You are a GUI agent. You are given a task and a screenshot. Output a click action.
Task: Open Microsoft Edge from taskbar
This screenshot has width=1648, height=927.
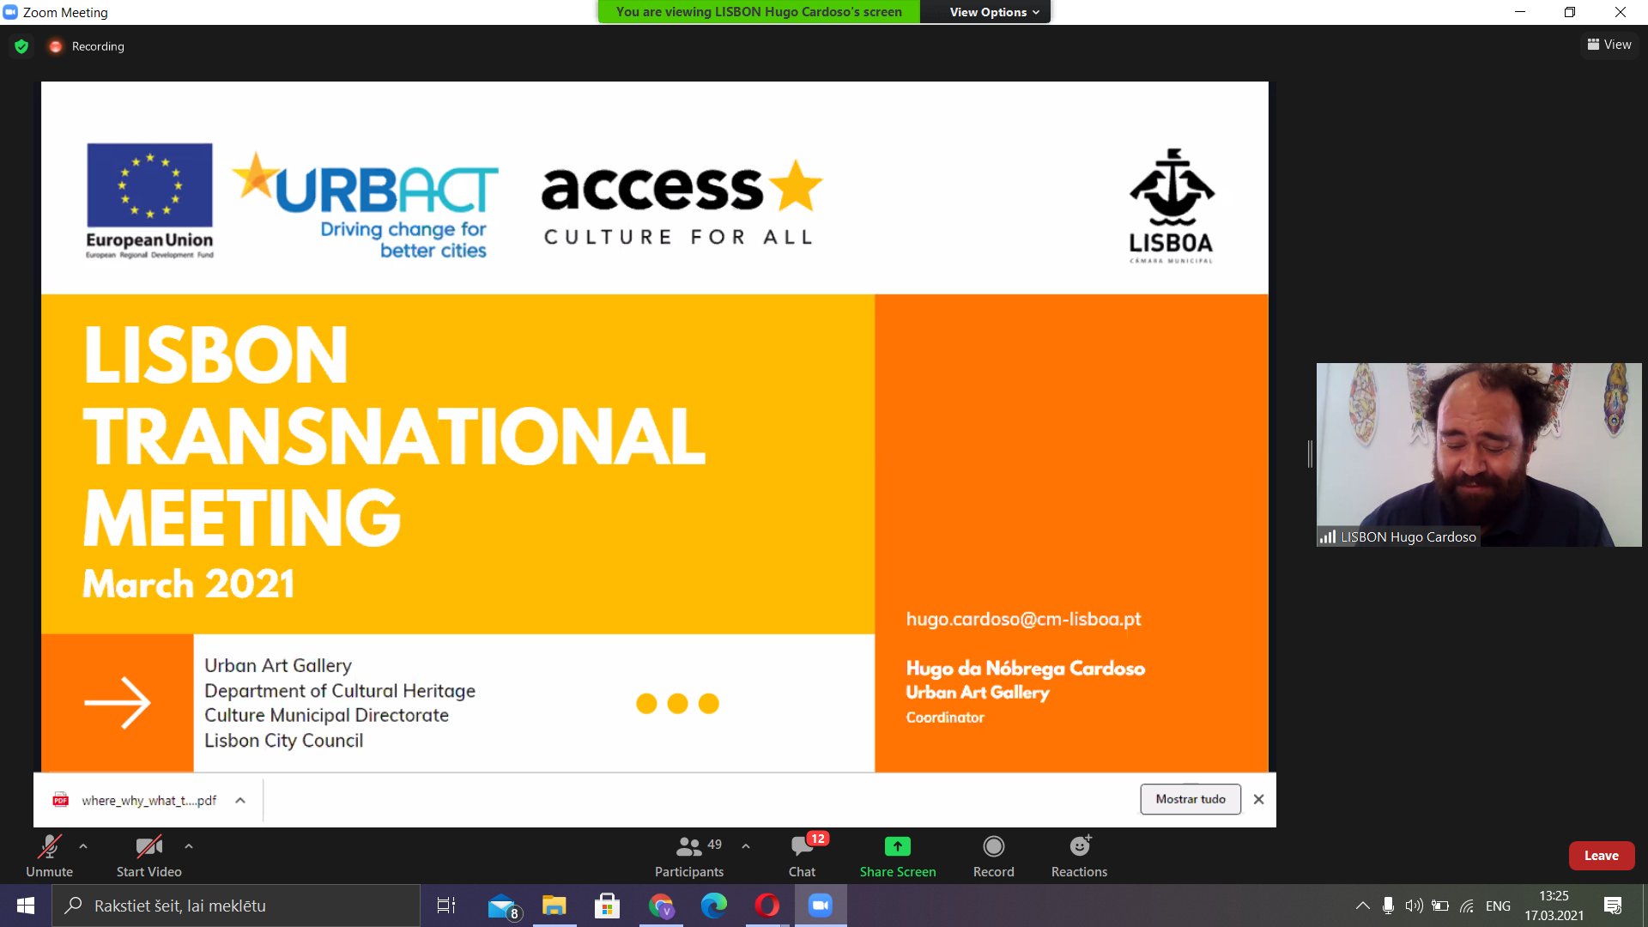pos(713,906)
